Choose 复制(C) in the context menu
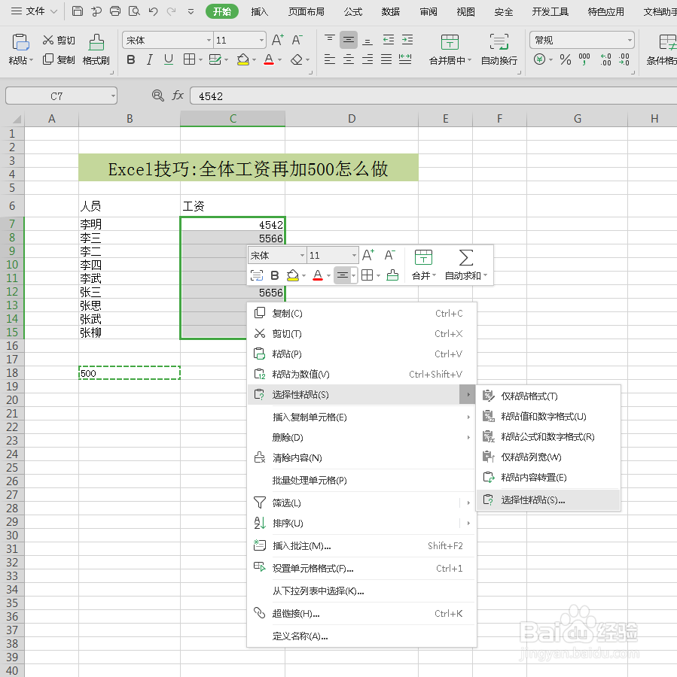The height and width of the screenshot is (677, 677). click(x=361, y=314)
